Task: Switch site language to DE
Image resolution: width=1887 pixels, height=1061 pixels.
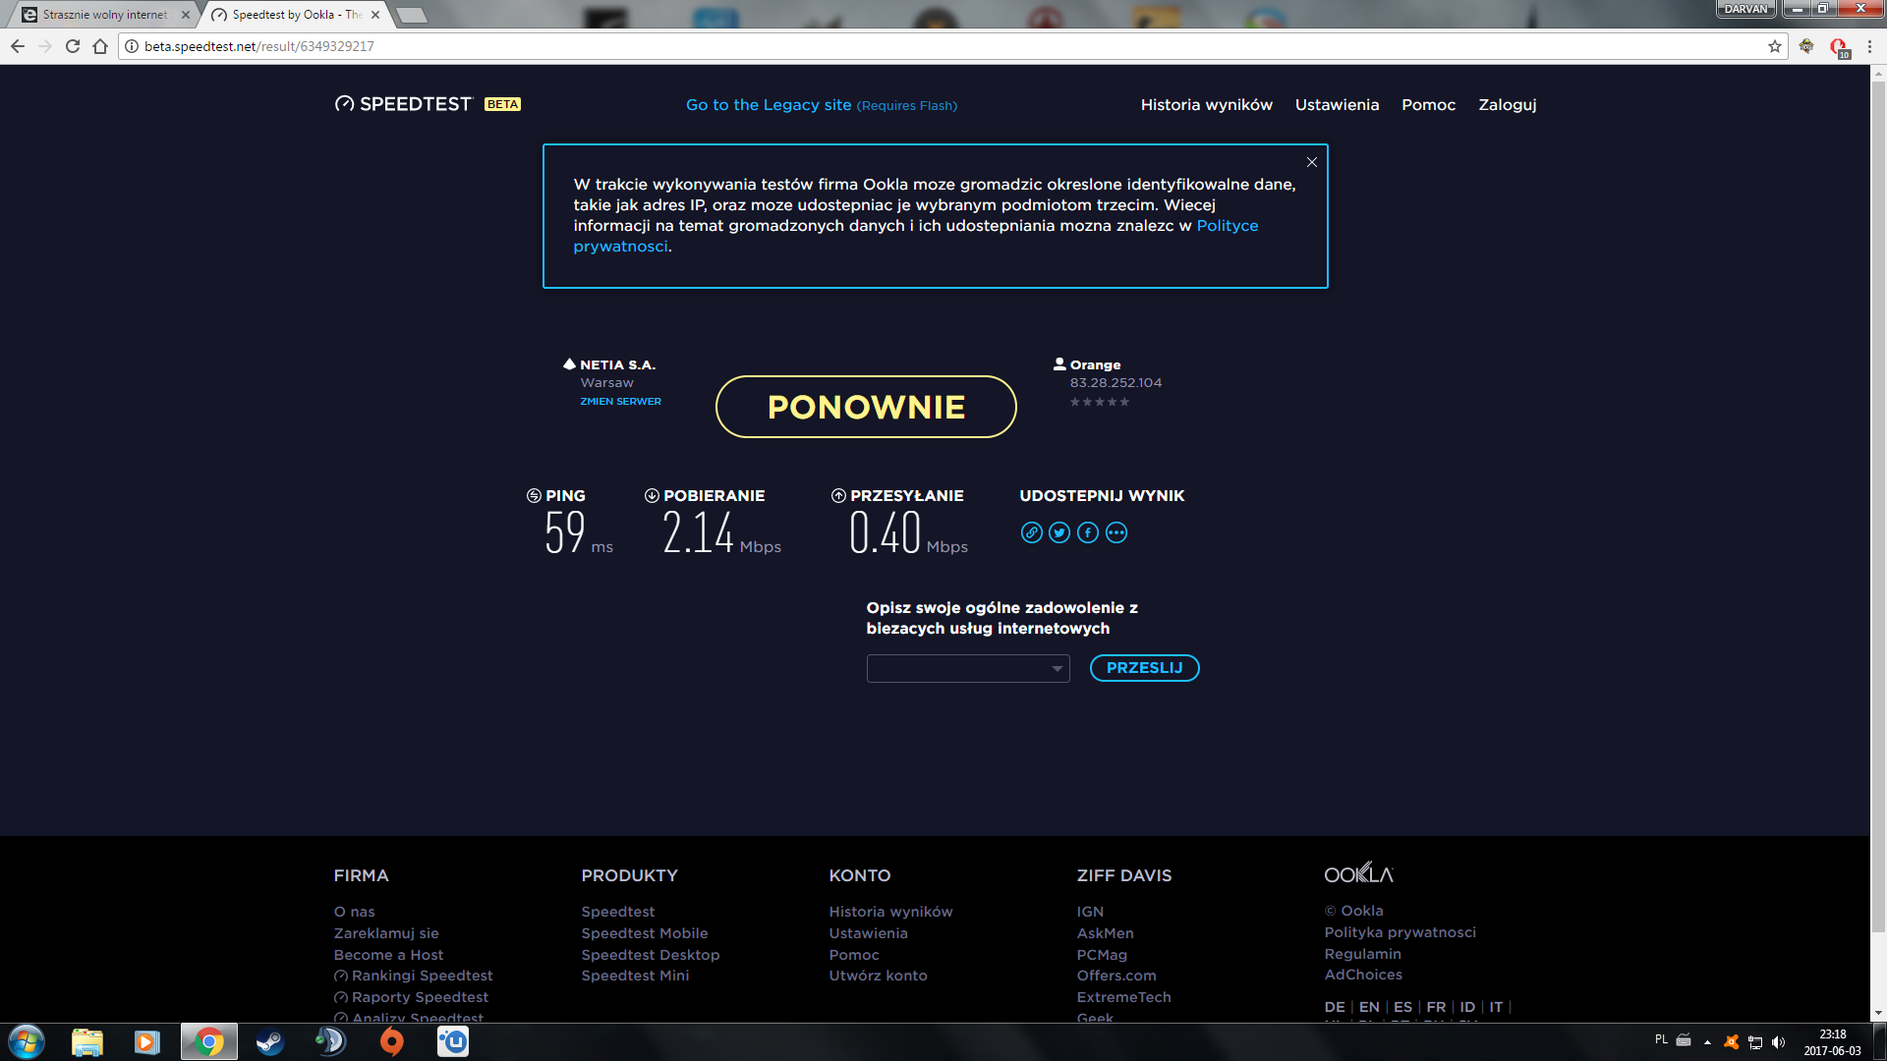Action: point(1335,1007)
